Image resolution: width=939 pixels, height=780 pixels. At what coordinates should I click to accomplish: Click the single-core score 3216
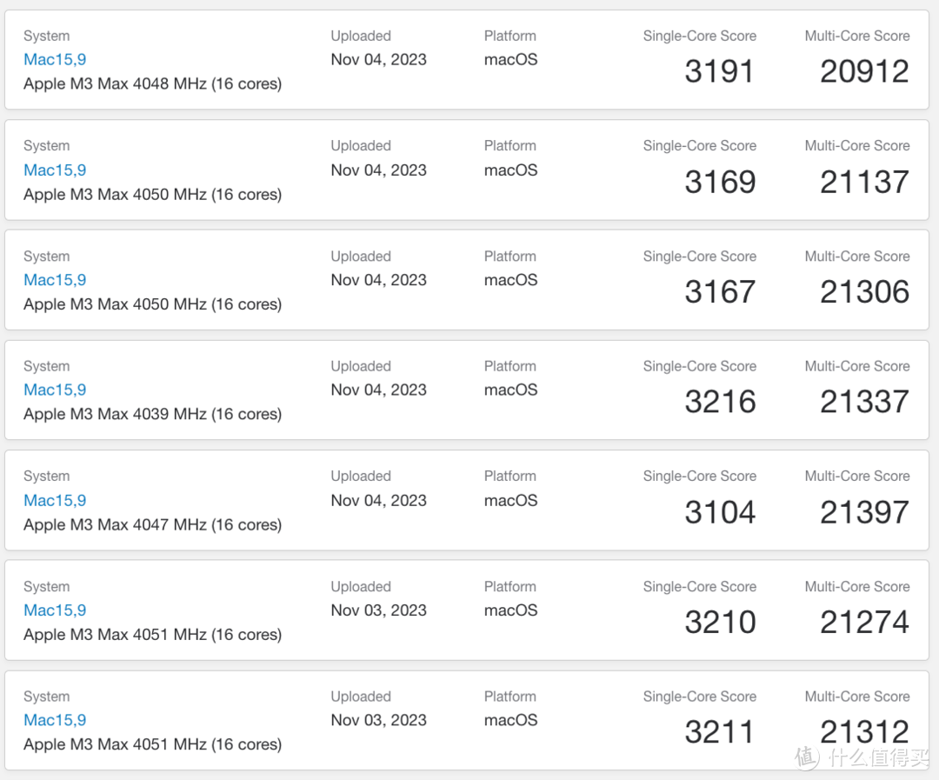[720, 402]
